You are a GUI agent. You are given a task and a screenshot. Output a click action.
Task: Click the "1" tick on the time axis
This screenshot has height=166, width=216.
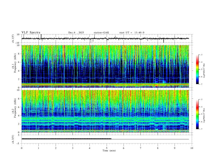[38, 148]
